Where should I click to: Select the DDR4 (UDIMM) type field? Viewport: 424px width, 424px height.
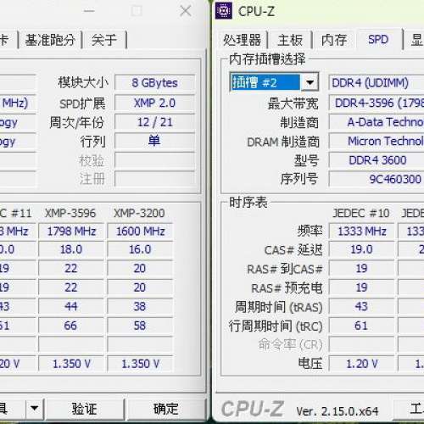(376, 83)
